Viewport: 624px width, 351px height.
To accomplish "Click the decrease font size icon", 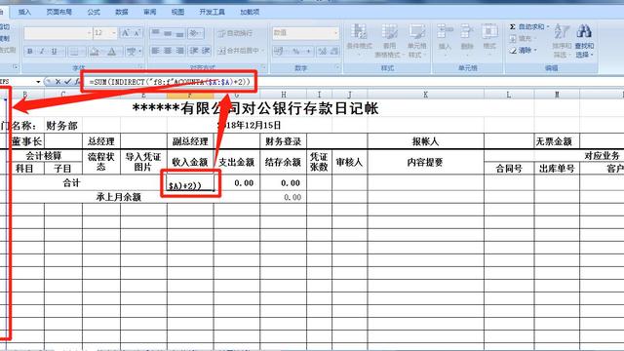I will (x=136, y=32).
